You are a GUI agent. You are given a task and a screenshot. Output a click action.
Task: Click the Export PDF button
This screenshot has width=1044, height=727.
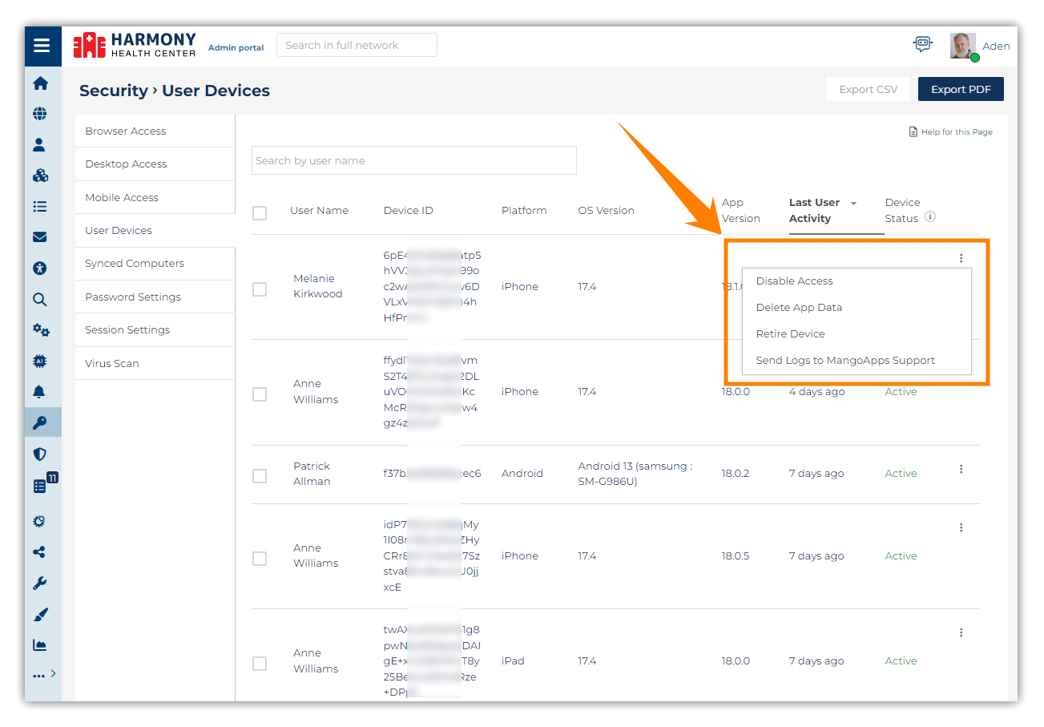tap(960, 90)
